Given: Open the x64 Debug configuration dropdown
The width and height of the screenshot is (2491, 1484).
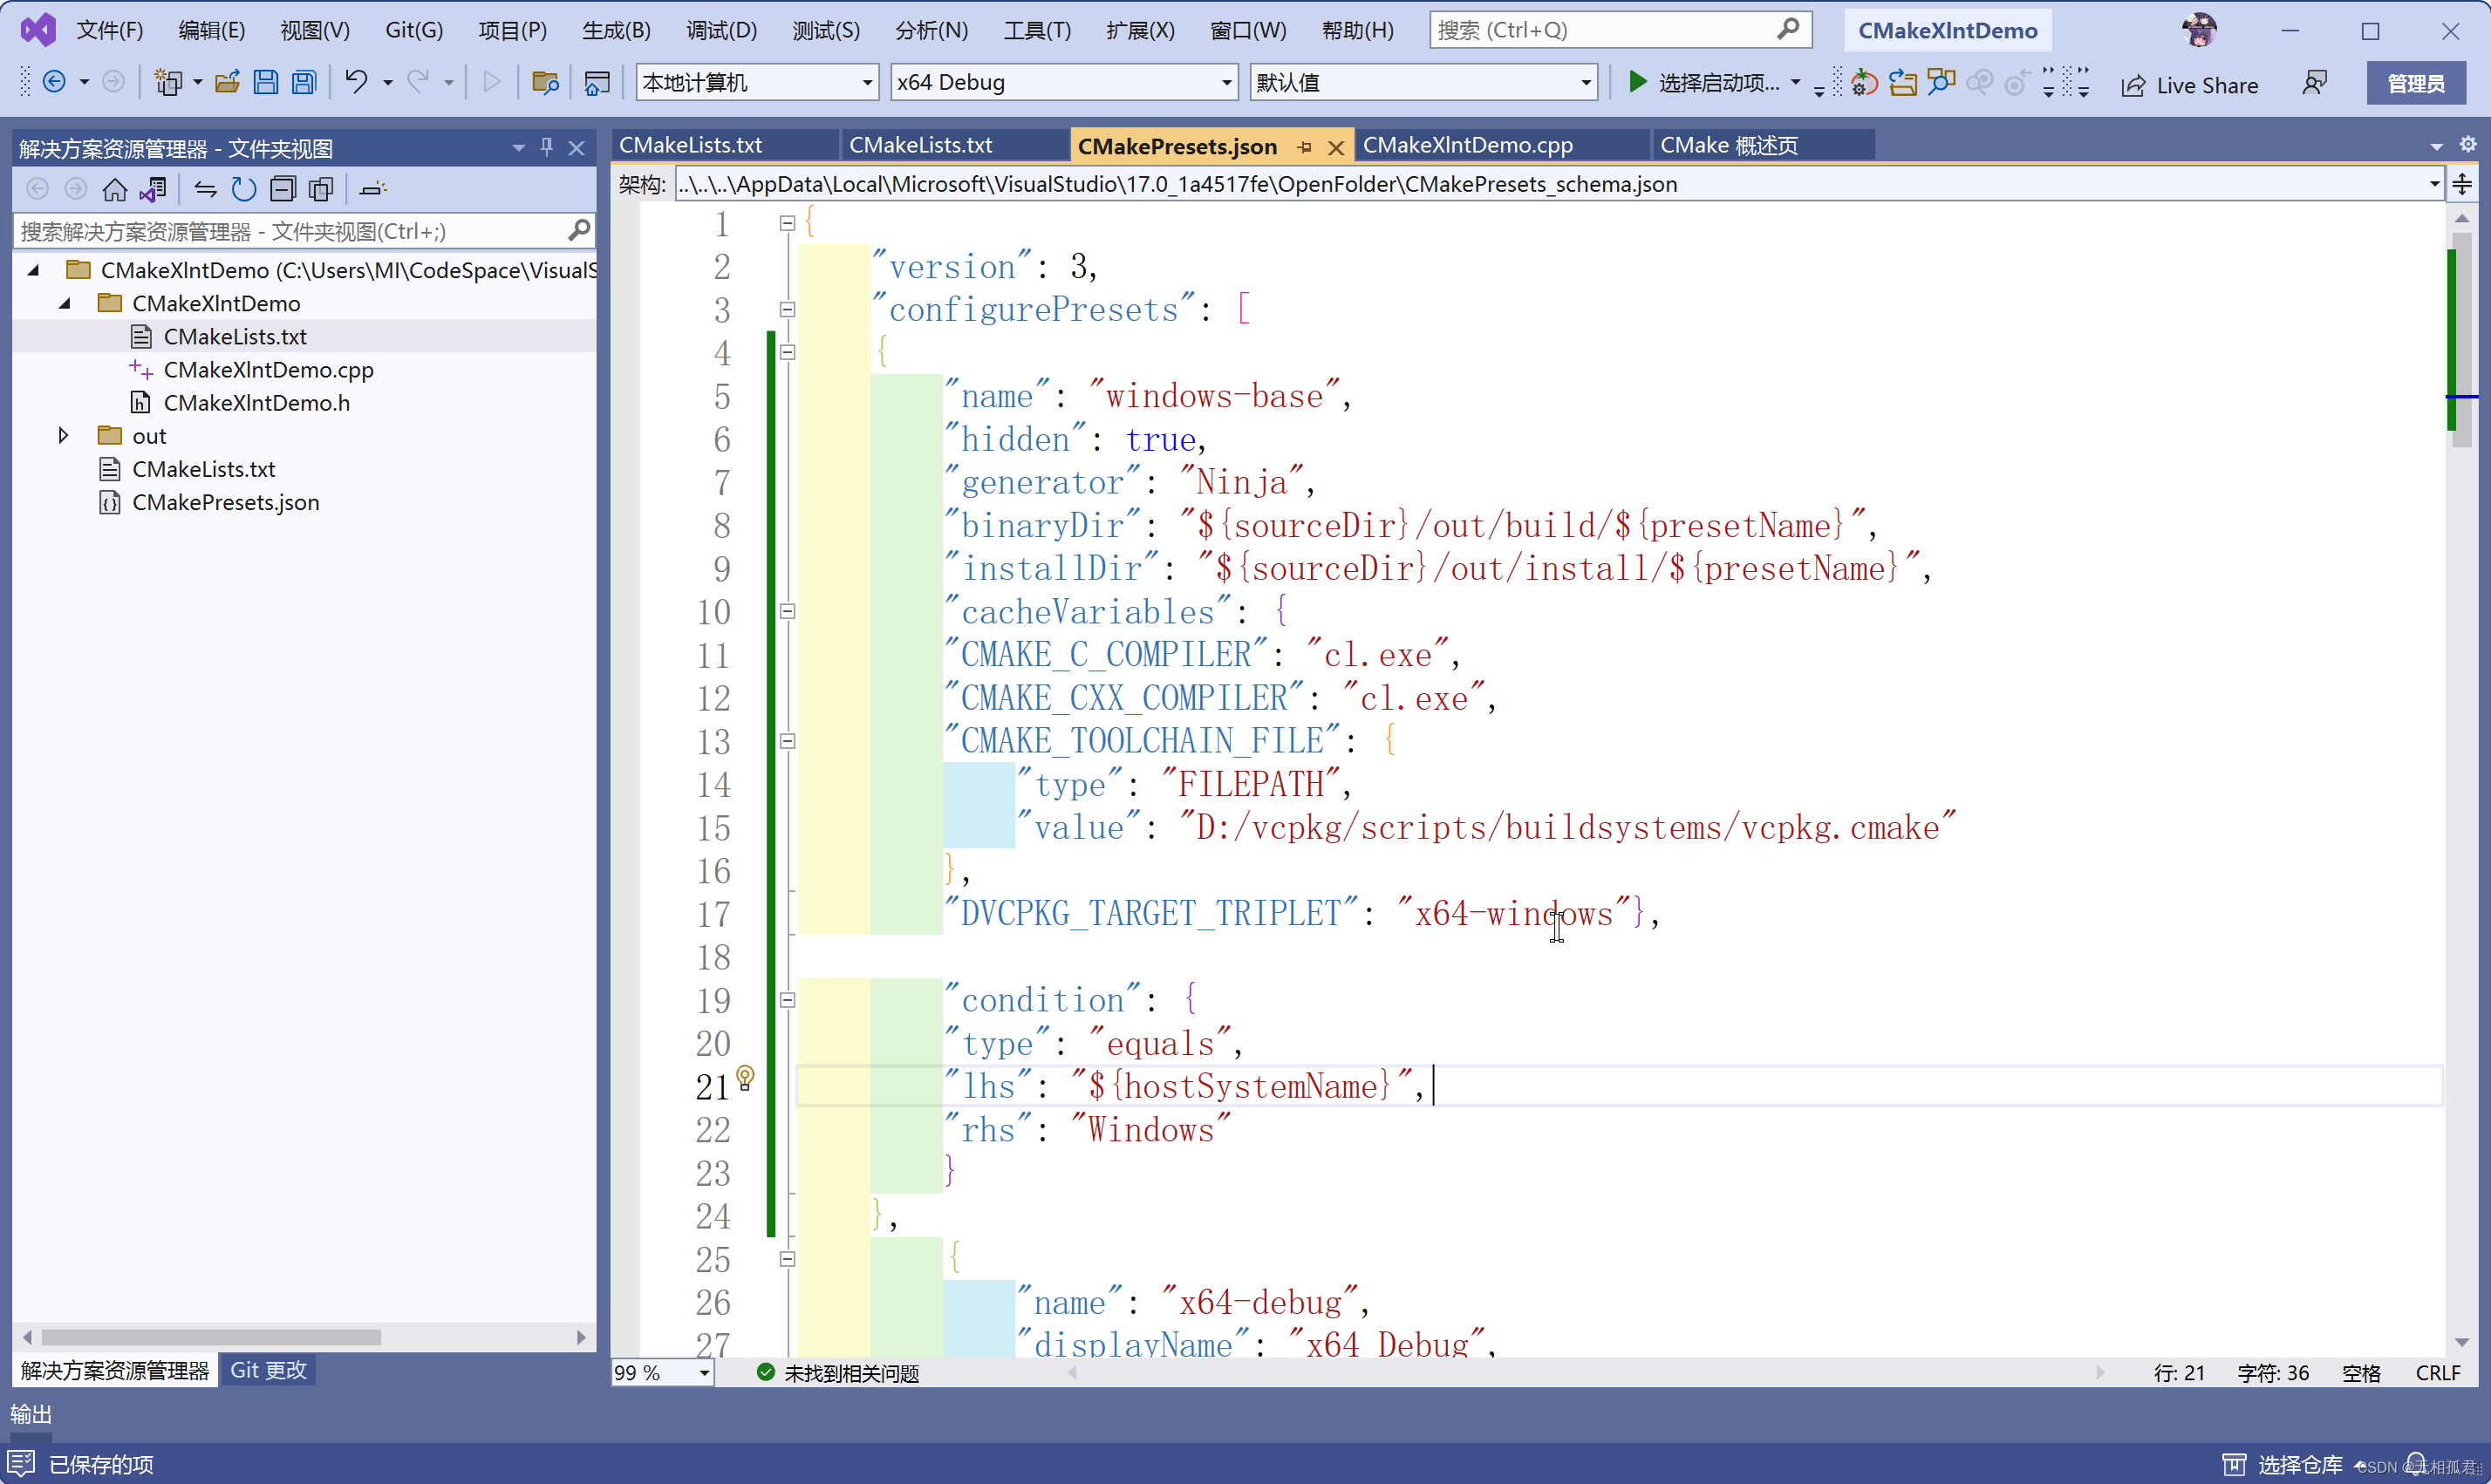Looking at the screenshot, I should click(x=1226, y=83).
